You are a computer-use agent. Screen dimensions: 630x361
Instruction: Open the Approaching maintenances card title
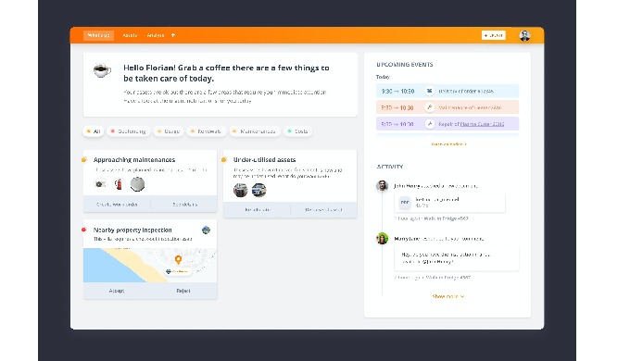[x=134, y=160]
